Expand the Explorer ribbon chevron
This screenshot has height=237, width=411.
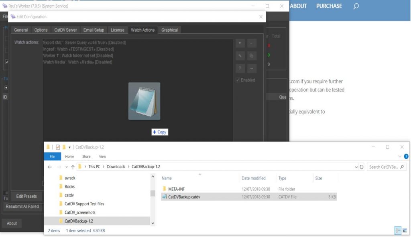click(399, 156)
